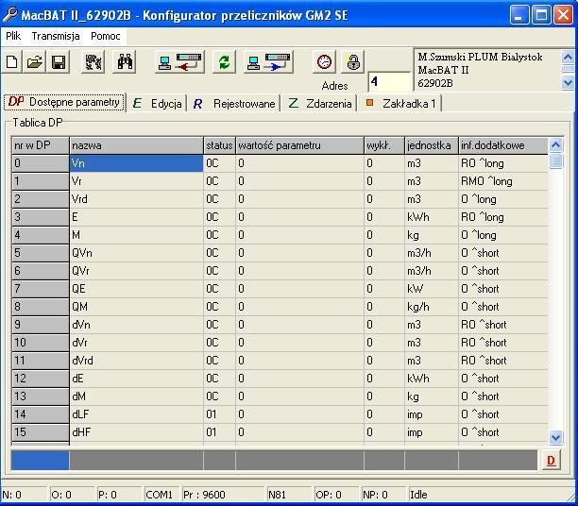Click 'Pr : 9600' in the status bar

[x=204, y=495]
